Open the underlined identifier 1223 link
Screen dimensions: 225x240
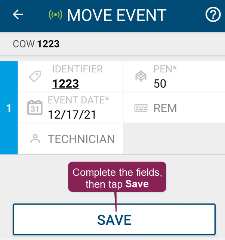(65, 84)
